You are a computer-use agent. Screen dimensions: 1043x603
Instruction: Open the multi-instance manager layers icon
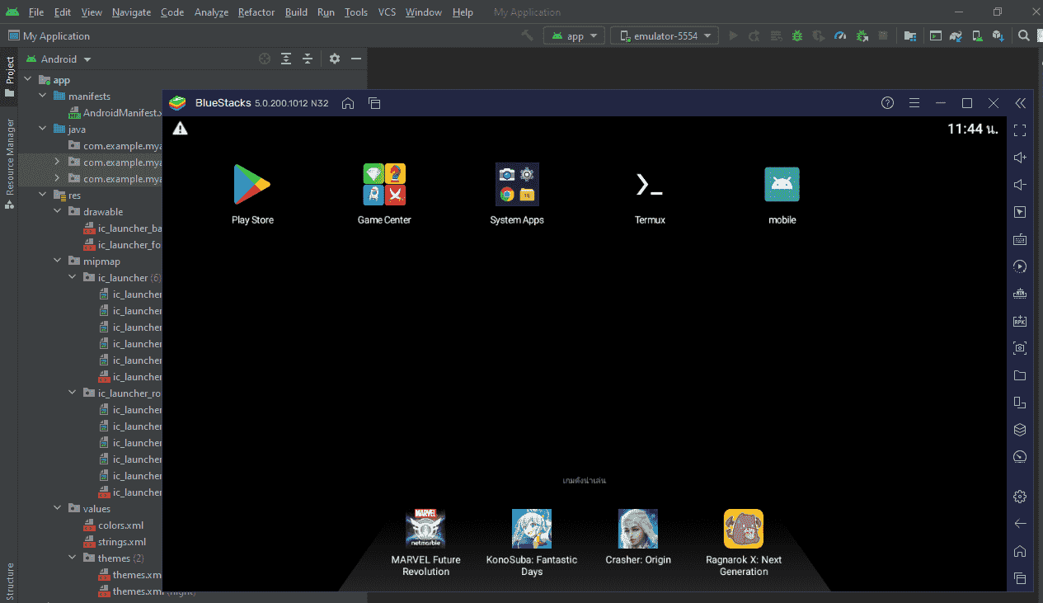point(1020,430)
